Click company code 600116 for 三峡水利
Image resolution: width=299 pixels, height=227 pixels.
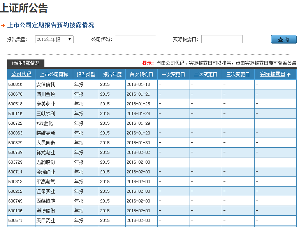[x=16, y=113]
